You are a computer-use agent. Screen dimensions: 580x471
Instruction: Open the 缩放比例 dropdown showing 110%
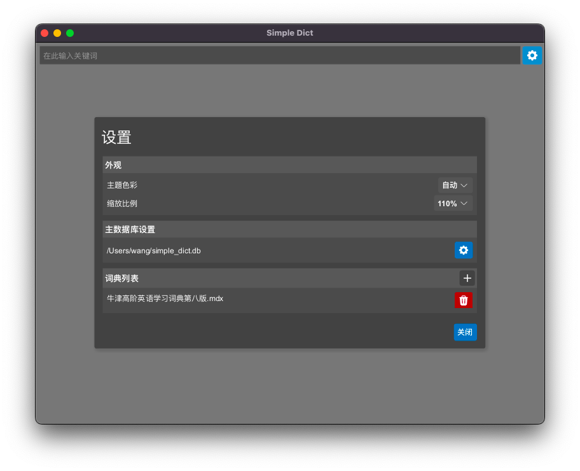point(453,203)
